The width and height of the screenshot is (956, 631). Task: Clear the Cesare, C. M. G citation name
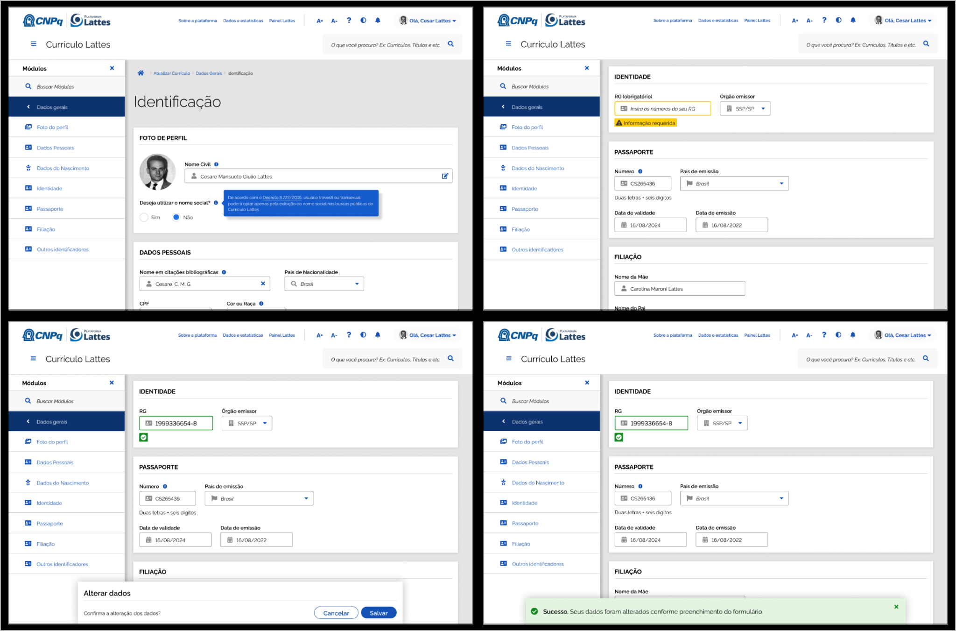[x=263, y=284]
